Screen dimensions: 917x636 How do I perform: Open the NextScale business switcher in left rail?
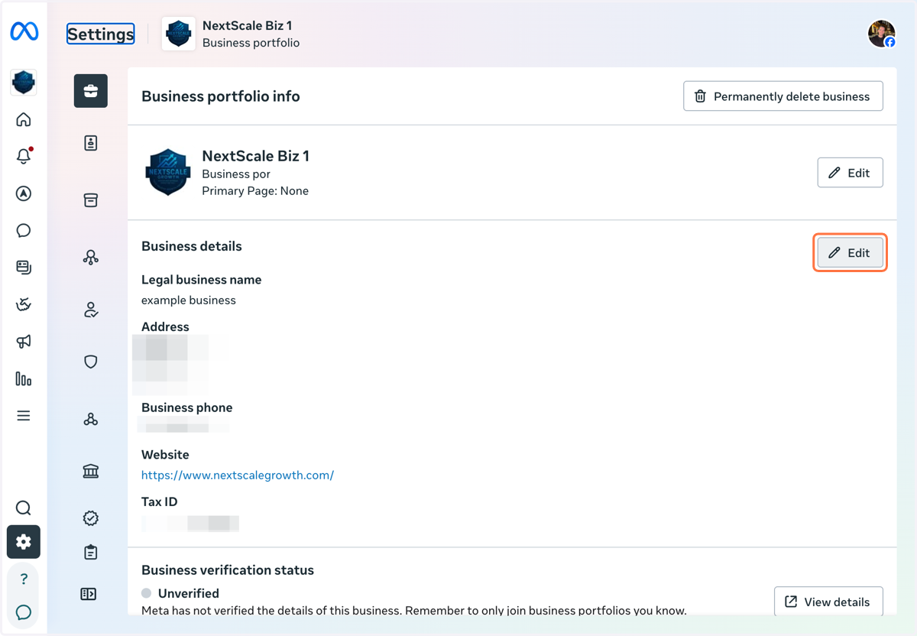pyautogui.click(x=24, y=83)
